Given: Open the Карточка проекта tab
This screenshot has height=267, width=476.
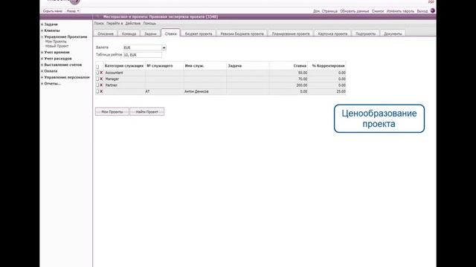Looking at the screenshot, I should [332, 33].
